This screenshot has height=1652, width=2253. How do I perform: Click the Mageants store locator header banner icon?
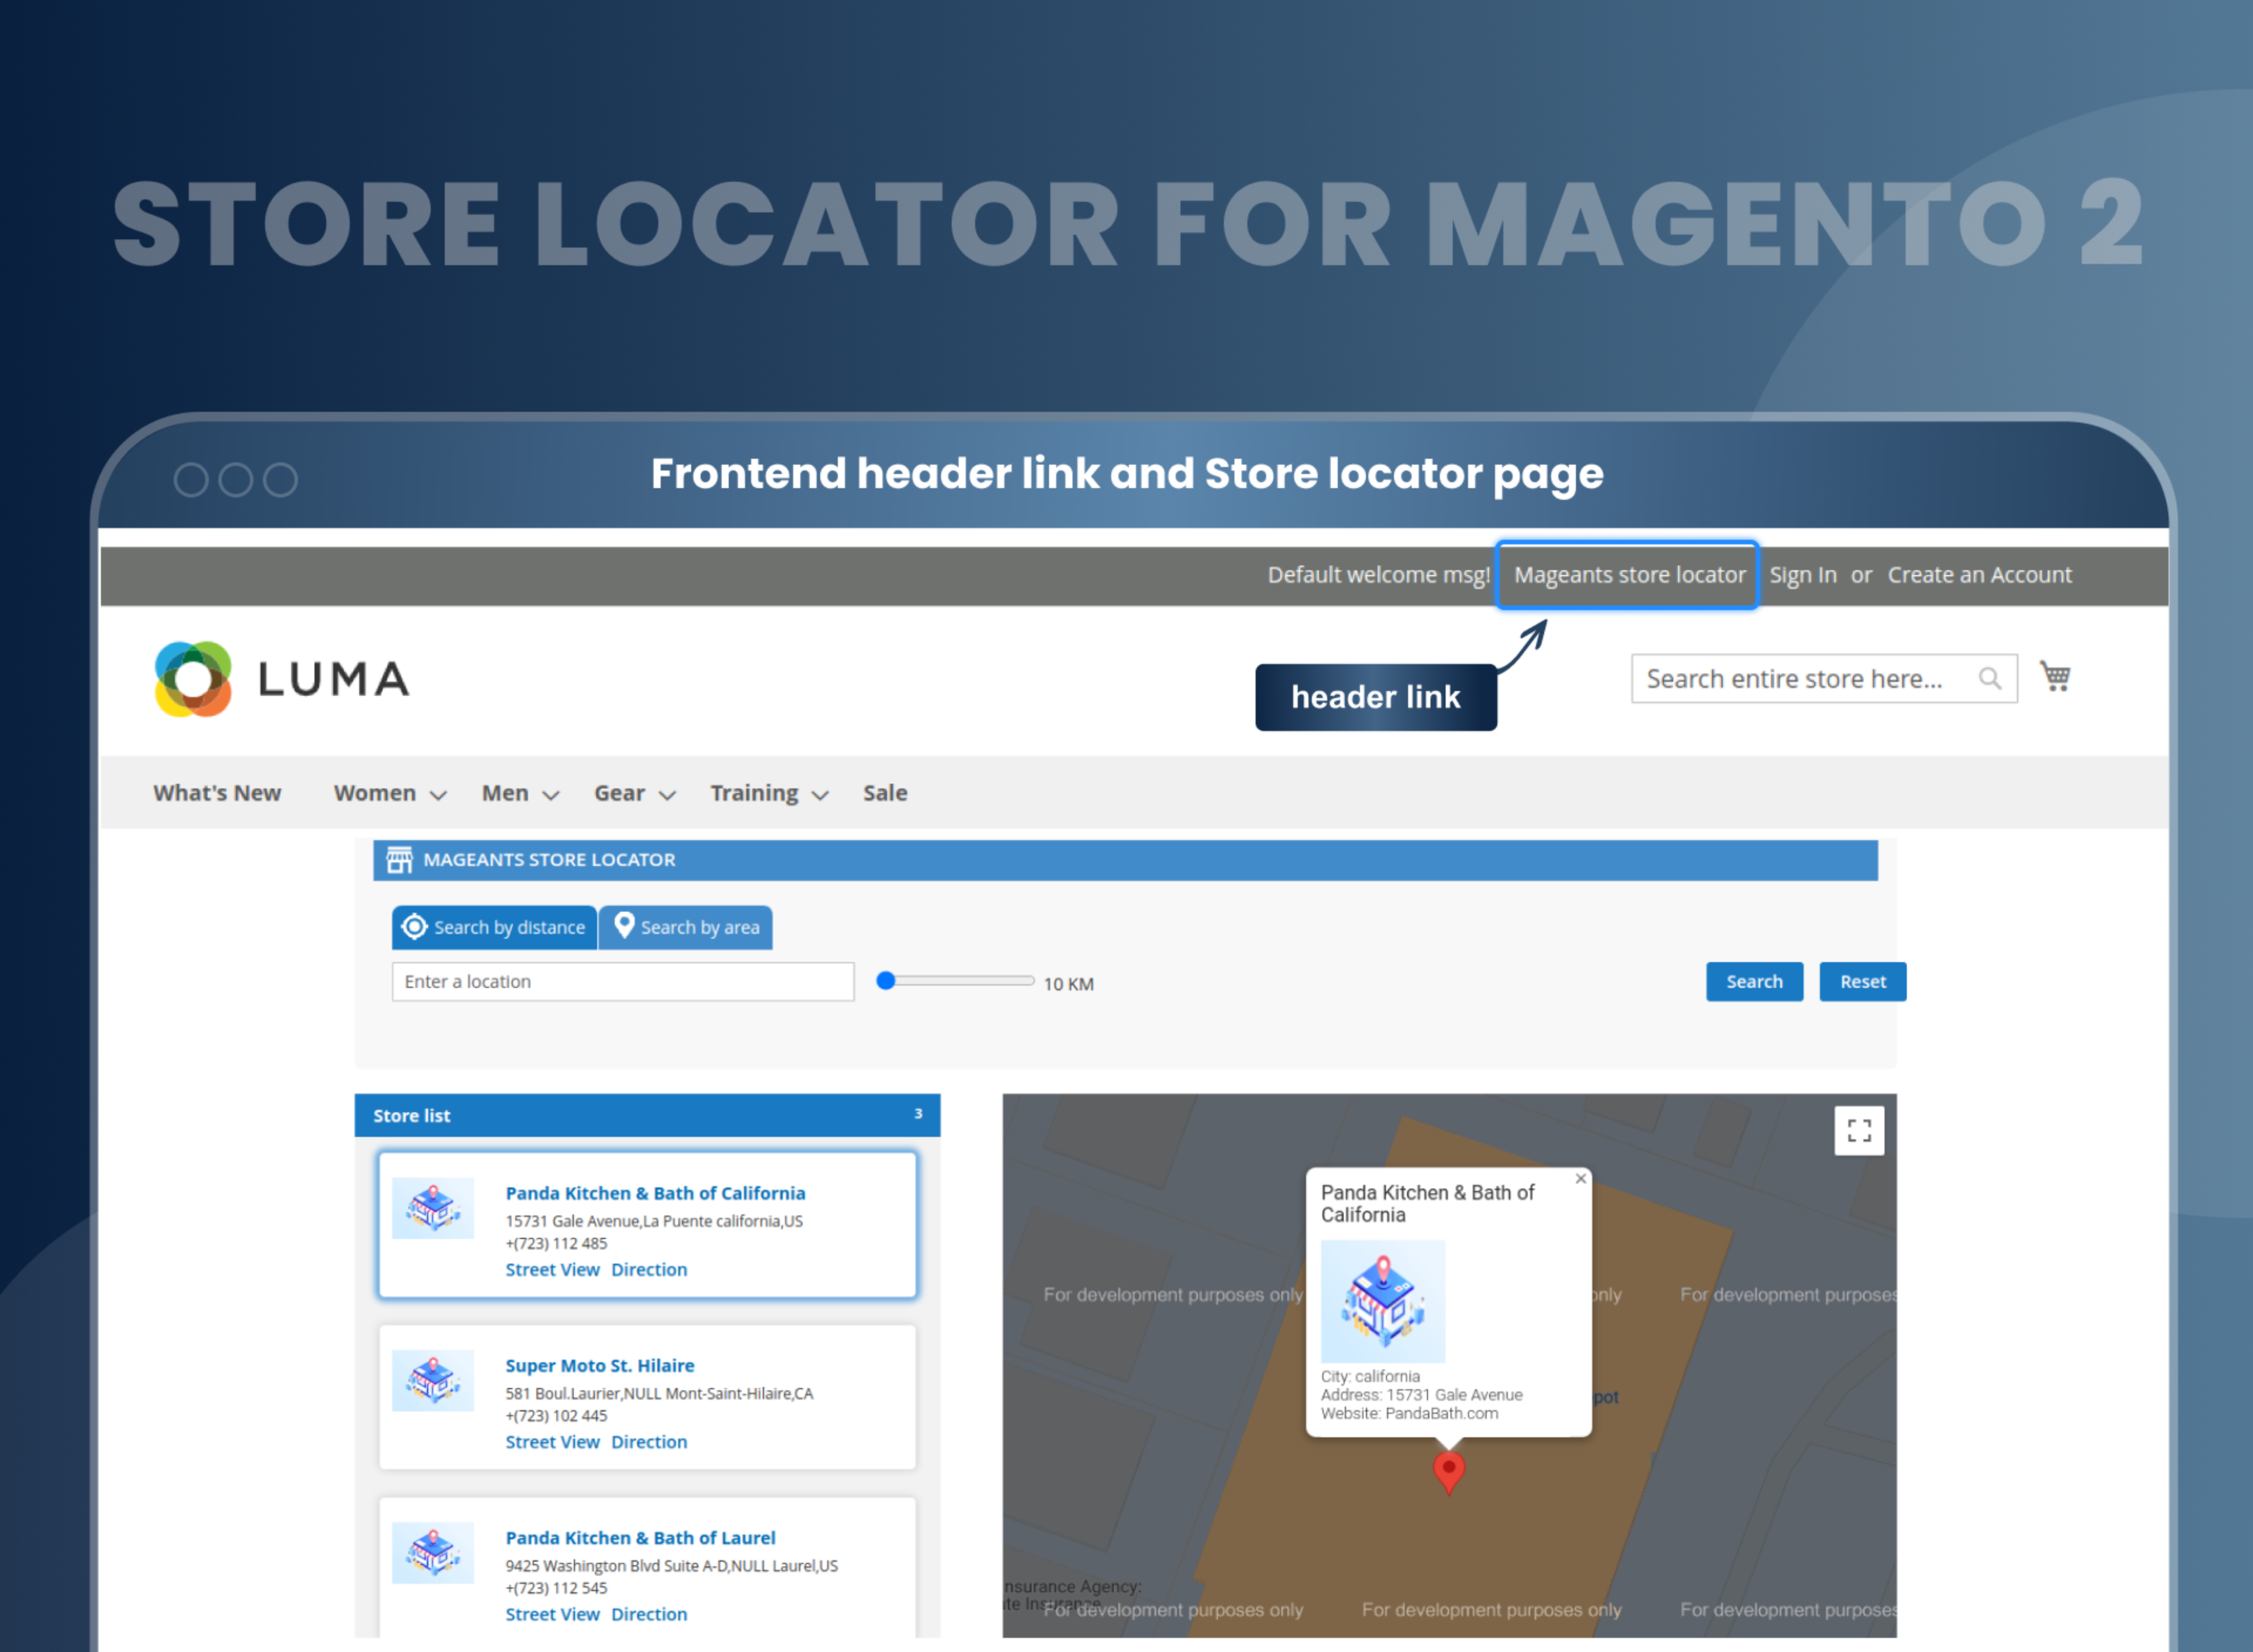coord(400,859)
